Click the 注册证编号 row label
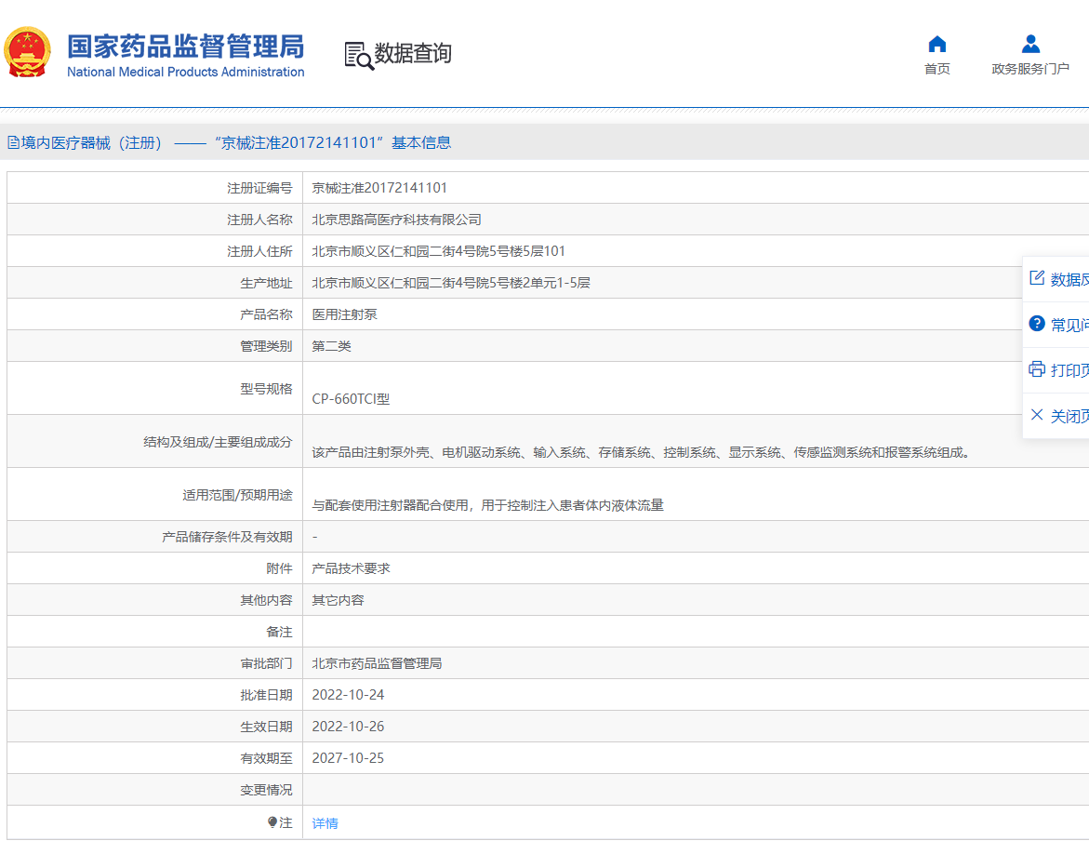Image resolution: width=1089 pixels, height=841 pixels. pos(259,188)
